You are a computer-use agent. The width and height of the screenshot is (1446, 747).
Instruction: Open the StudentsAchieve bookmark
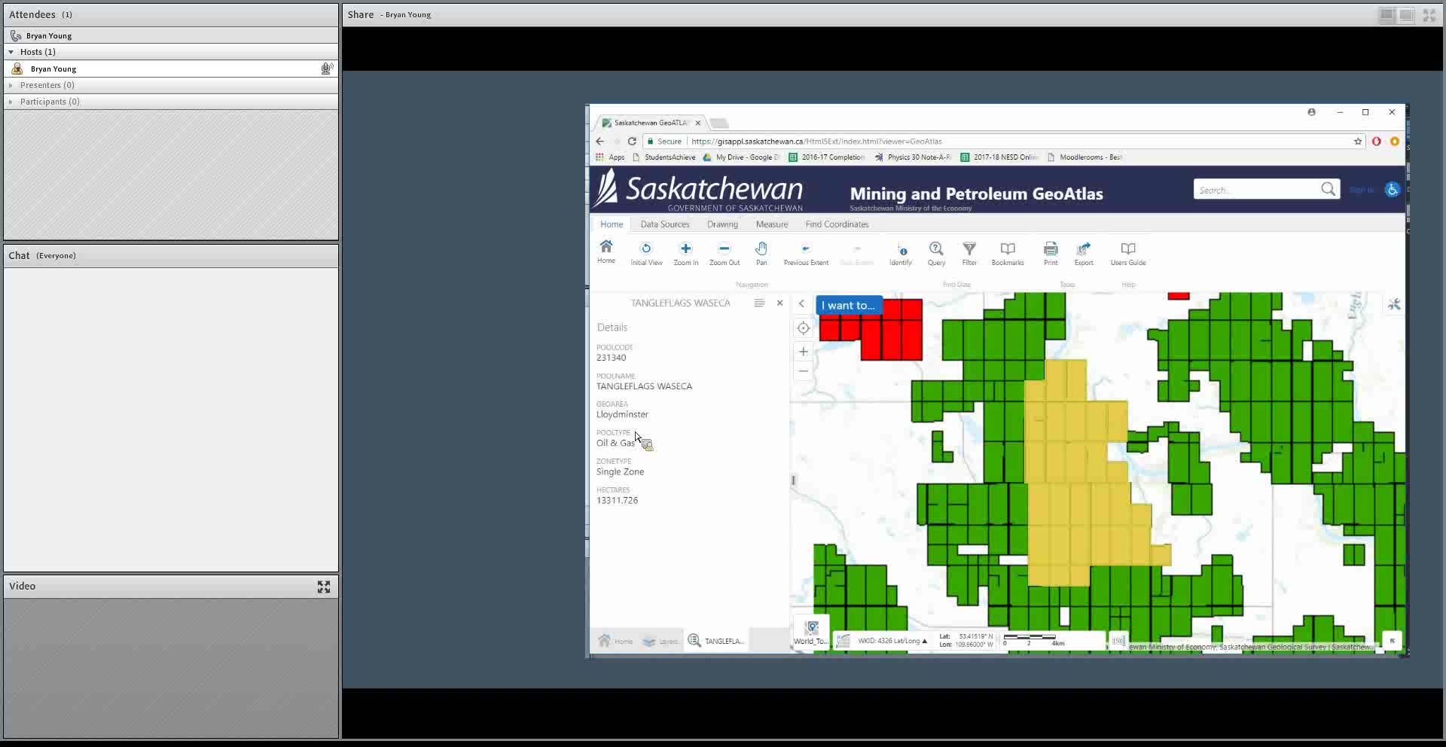[664, 157]
